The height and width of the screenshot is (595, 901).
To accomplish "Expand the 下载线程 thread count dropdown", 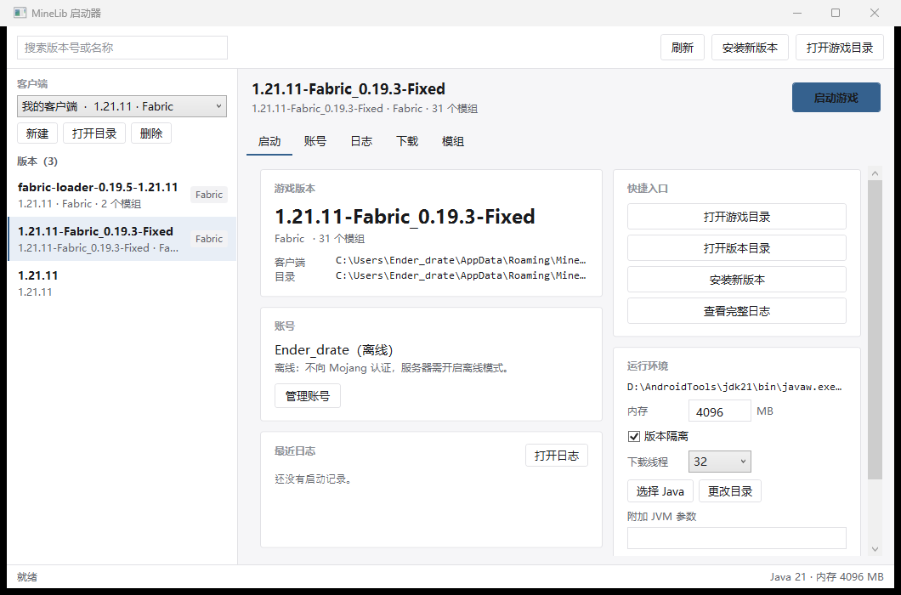I will [719, 462].
